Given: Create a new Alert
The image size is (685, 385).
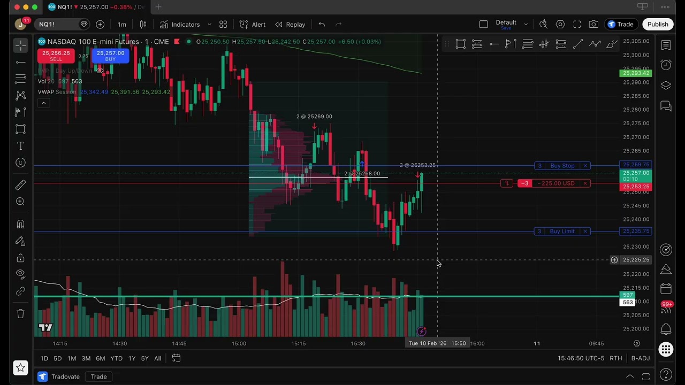Looking at the screenshot, I should [x=253, y=24].
